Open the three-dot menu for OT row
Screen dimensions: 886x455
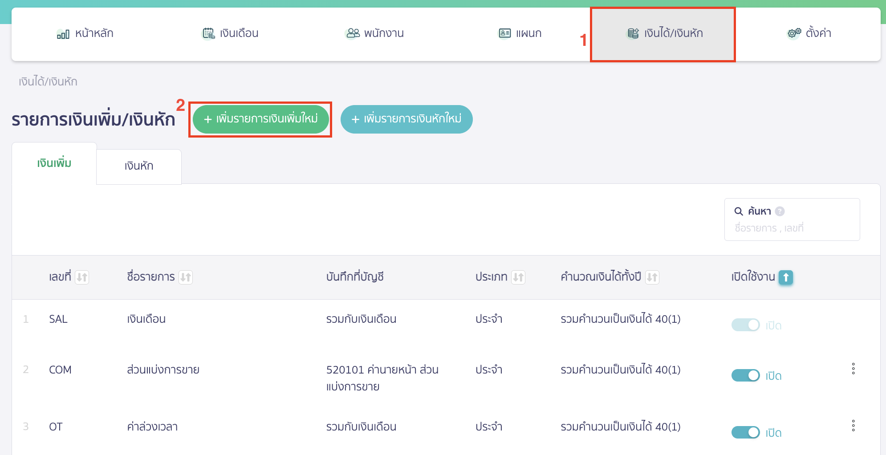point(853,426)
